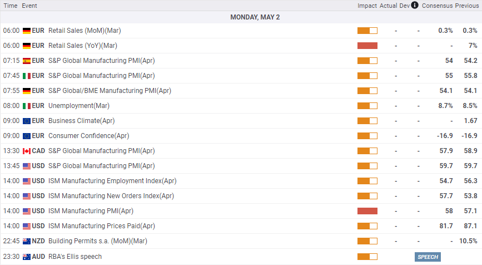Click the info icon next to Dev
Viewport: 482px width, 265px height.
[415, 5]
